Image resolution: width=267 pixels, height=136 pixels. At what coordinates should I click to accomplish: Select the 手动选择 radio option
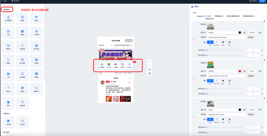pyautogui.click(x=204, y=16)
